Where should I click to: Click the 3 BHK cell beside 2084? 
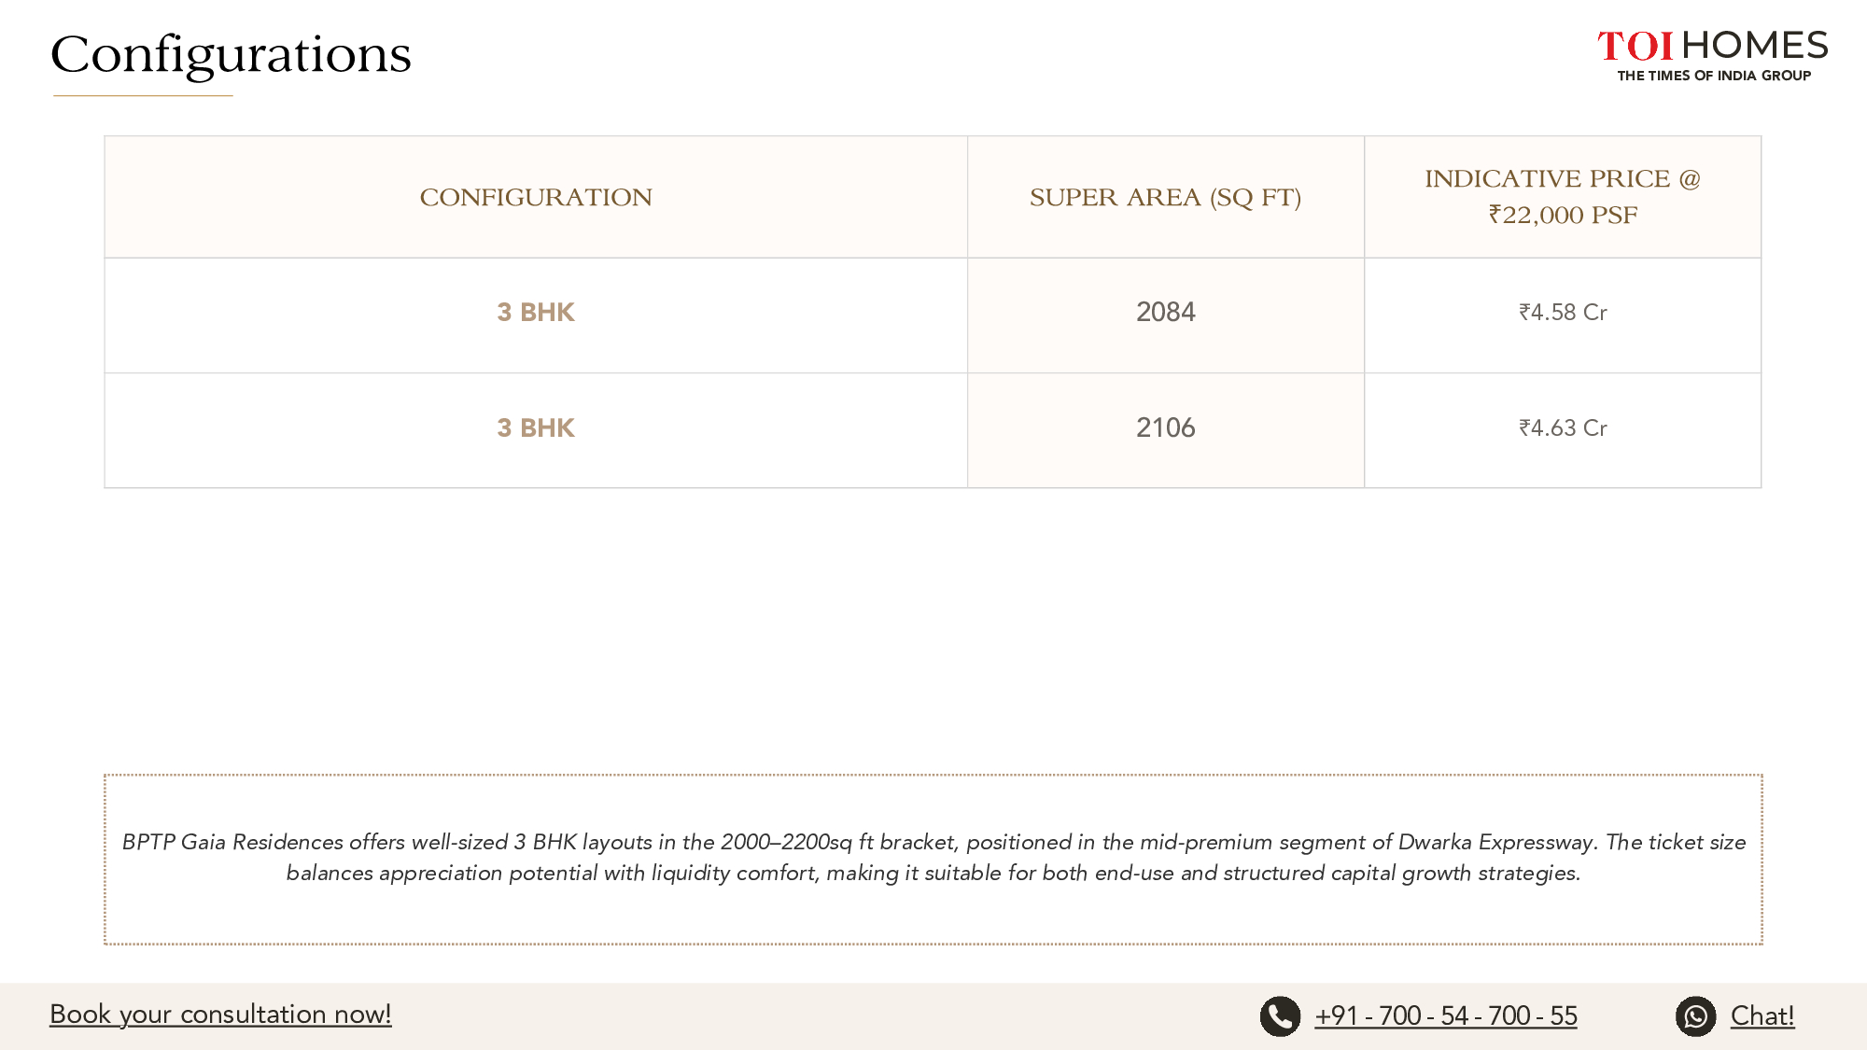point(536,313)
